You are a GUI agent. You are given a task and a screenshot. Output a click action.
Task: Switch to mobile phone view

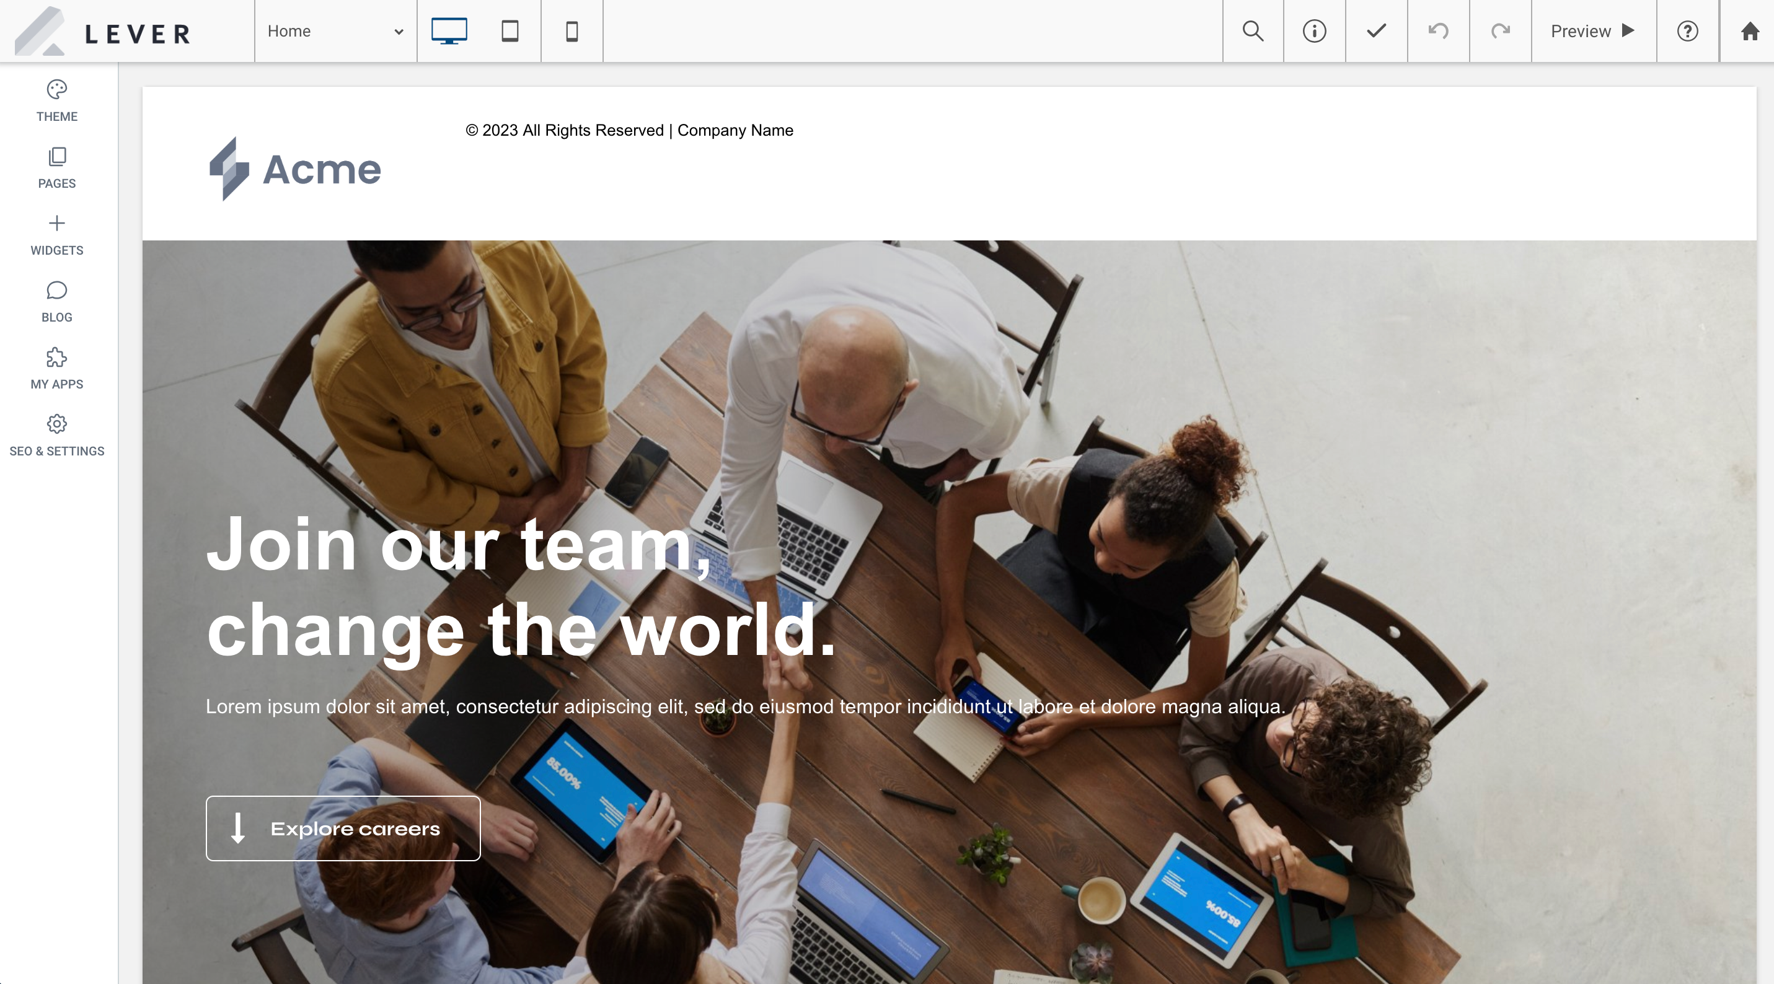point(571,31)
